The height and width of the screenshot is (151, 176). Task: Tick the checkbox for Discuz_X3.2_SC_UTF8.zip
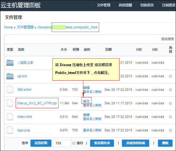[x=170, y=103]
